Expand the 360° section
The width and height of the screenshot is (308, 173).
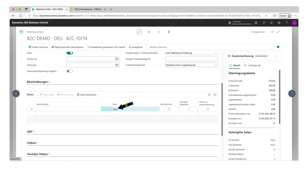coord(31,132)
